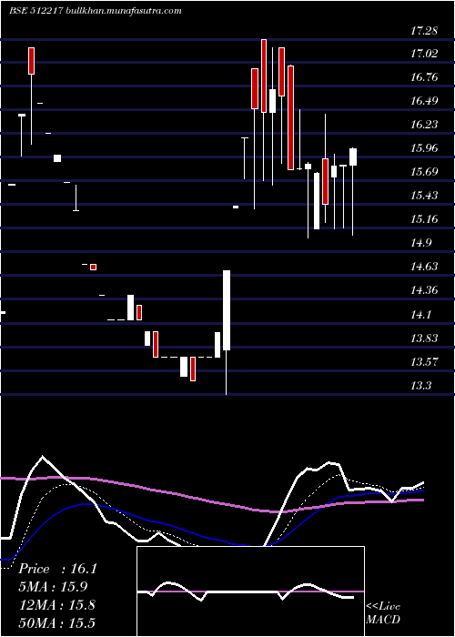Click the 12MA : 15.8 readout
Image resolution: width=455 pixels, height=637 pixels.
[x=57, y=604]
